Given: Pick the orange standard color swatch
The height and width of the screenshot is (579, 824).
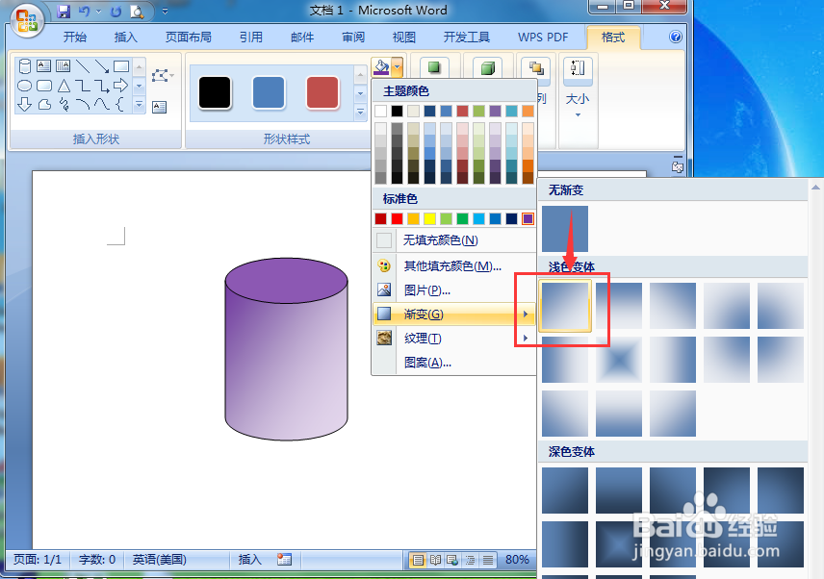Looking at the screenshot, I should [x=414, y=218].
